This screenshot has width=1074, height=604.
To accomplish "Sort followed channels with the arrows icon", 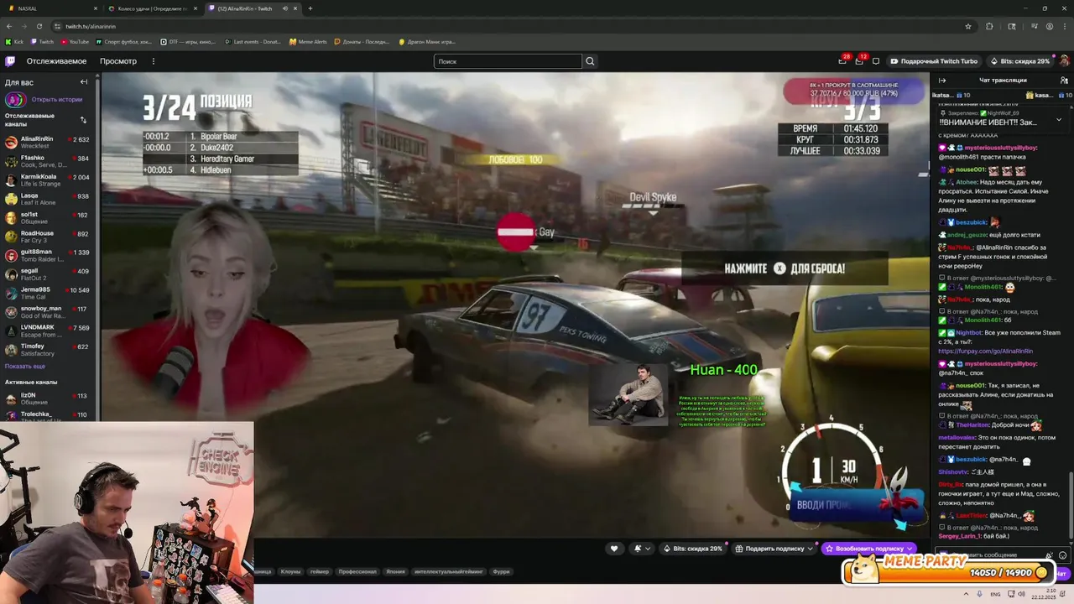I will click(x=83, y=120).
